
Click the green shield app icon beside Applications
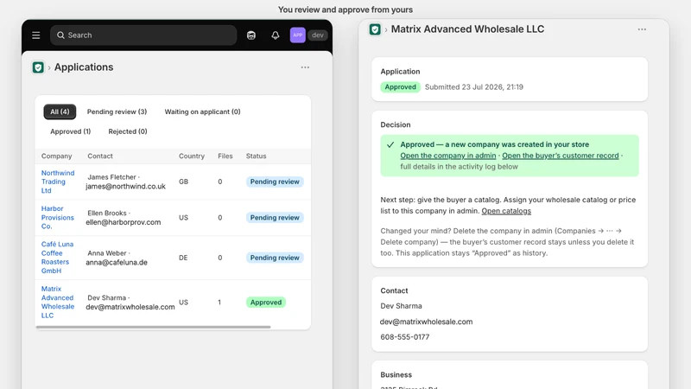click(38, 67)
